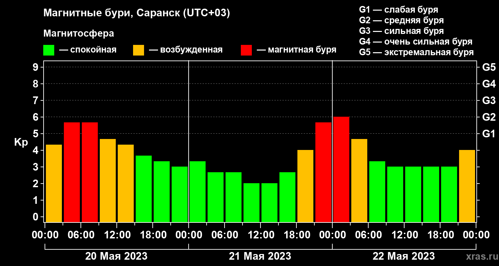Click the green bar for 22 Мая 12:00–15:00
This screenshot has height=266, width=499.
coord(413,195)
